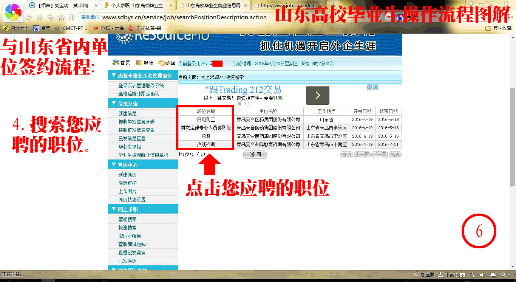Click the 首页 home icon link

pyautogui.click(x=121, y=63)
